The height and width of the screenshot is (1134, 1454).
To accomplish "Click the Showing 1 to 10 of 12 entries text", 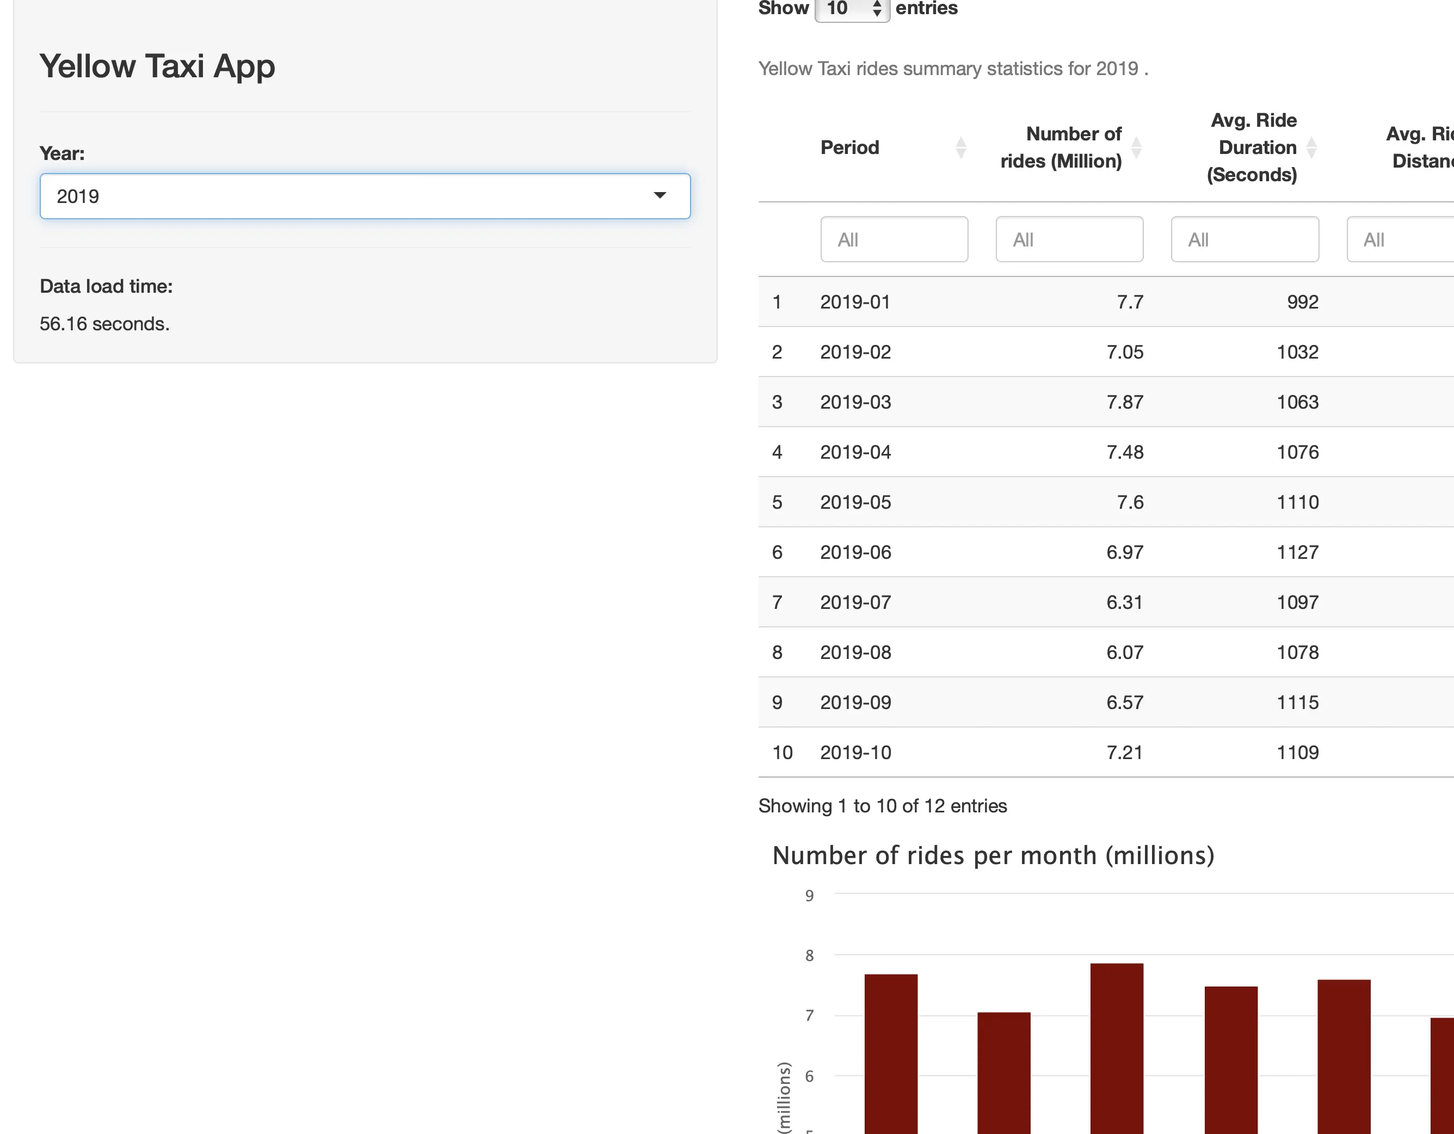I will (883, 806).
